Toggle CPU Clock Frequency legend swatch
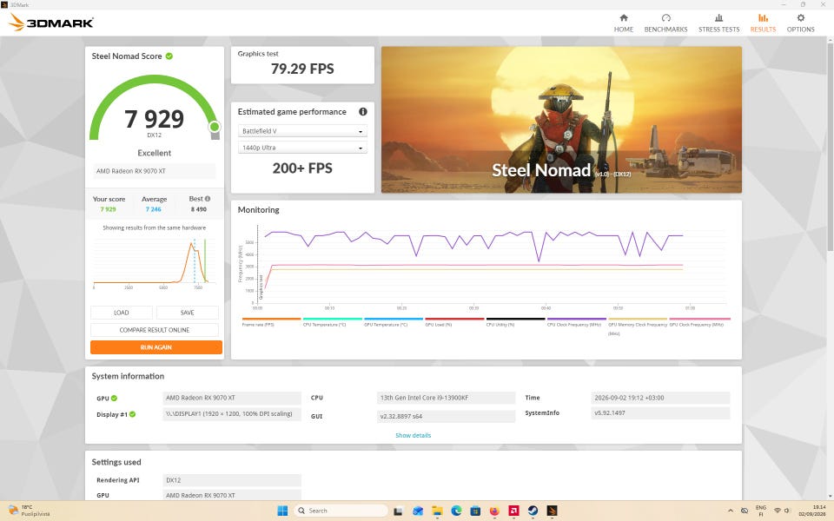 pos(577,319)
